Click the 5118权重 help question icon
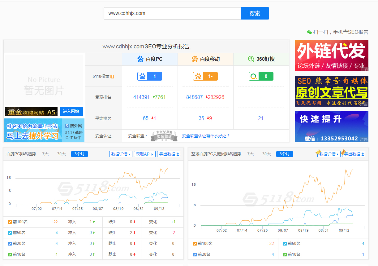 [112, 77]
